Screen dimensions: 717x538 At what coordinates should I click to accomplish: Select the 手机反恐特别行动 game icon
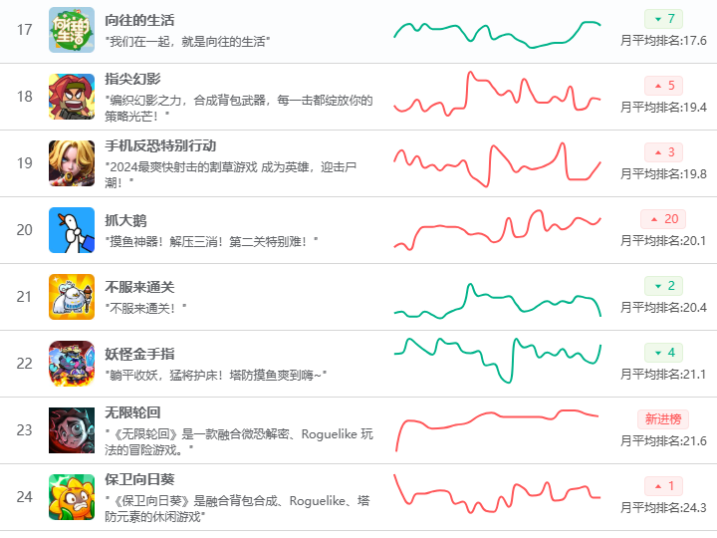[x=72, y=163]
